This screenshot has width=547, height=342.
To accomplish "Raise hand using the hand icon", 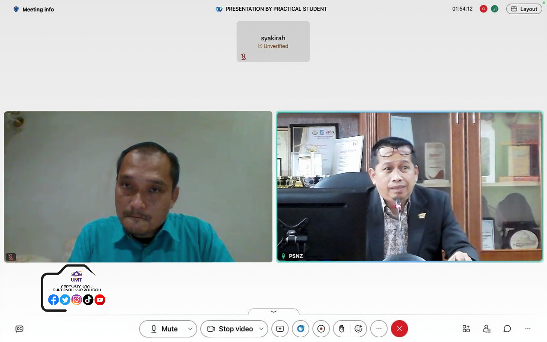I will pyautogui.click(x=342, y=329).
